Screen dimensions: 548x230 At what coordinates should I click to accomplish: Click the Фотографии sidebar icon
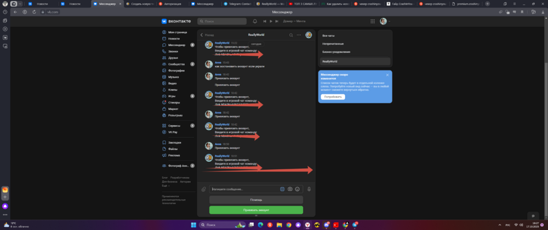tap(164, 70)
